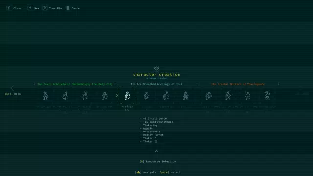The image size is (313, 176).
Task: Choose the Horticulturist caste sprite
Action: pyautogui.click(x=45, y=96)
